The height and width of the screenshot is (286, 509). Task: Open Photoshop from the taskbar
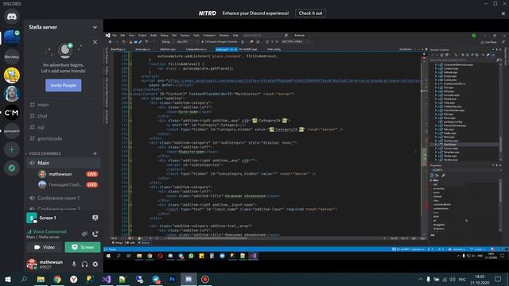[172, 279]
